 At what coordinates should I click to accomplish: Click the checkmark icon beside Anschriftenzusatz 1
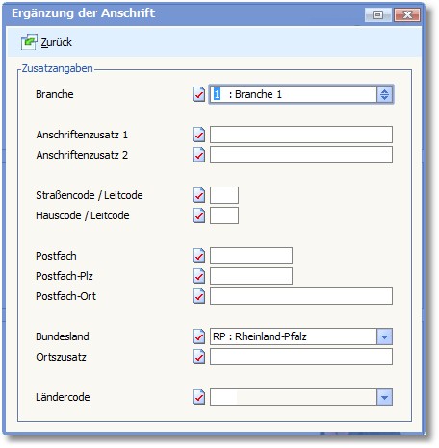coord(198,135)
